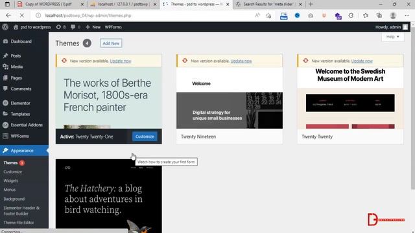Click the Twenty Twenty theme name
This screenshot has width=415, height=233.
[317, 137]
